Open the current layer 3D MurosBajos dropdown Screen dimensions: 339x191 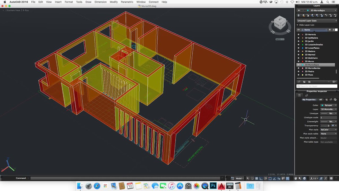pos(317,10)
